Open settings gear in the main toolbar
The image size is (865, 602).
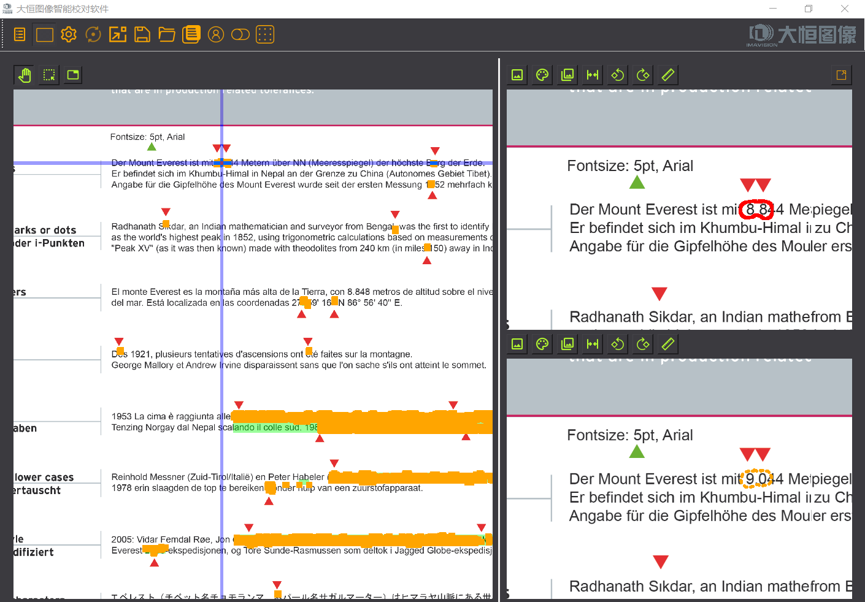click(x=69, y=35)
